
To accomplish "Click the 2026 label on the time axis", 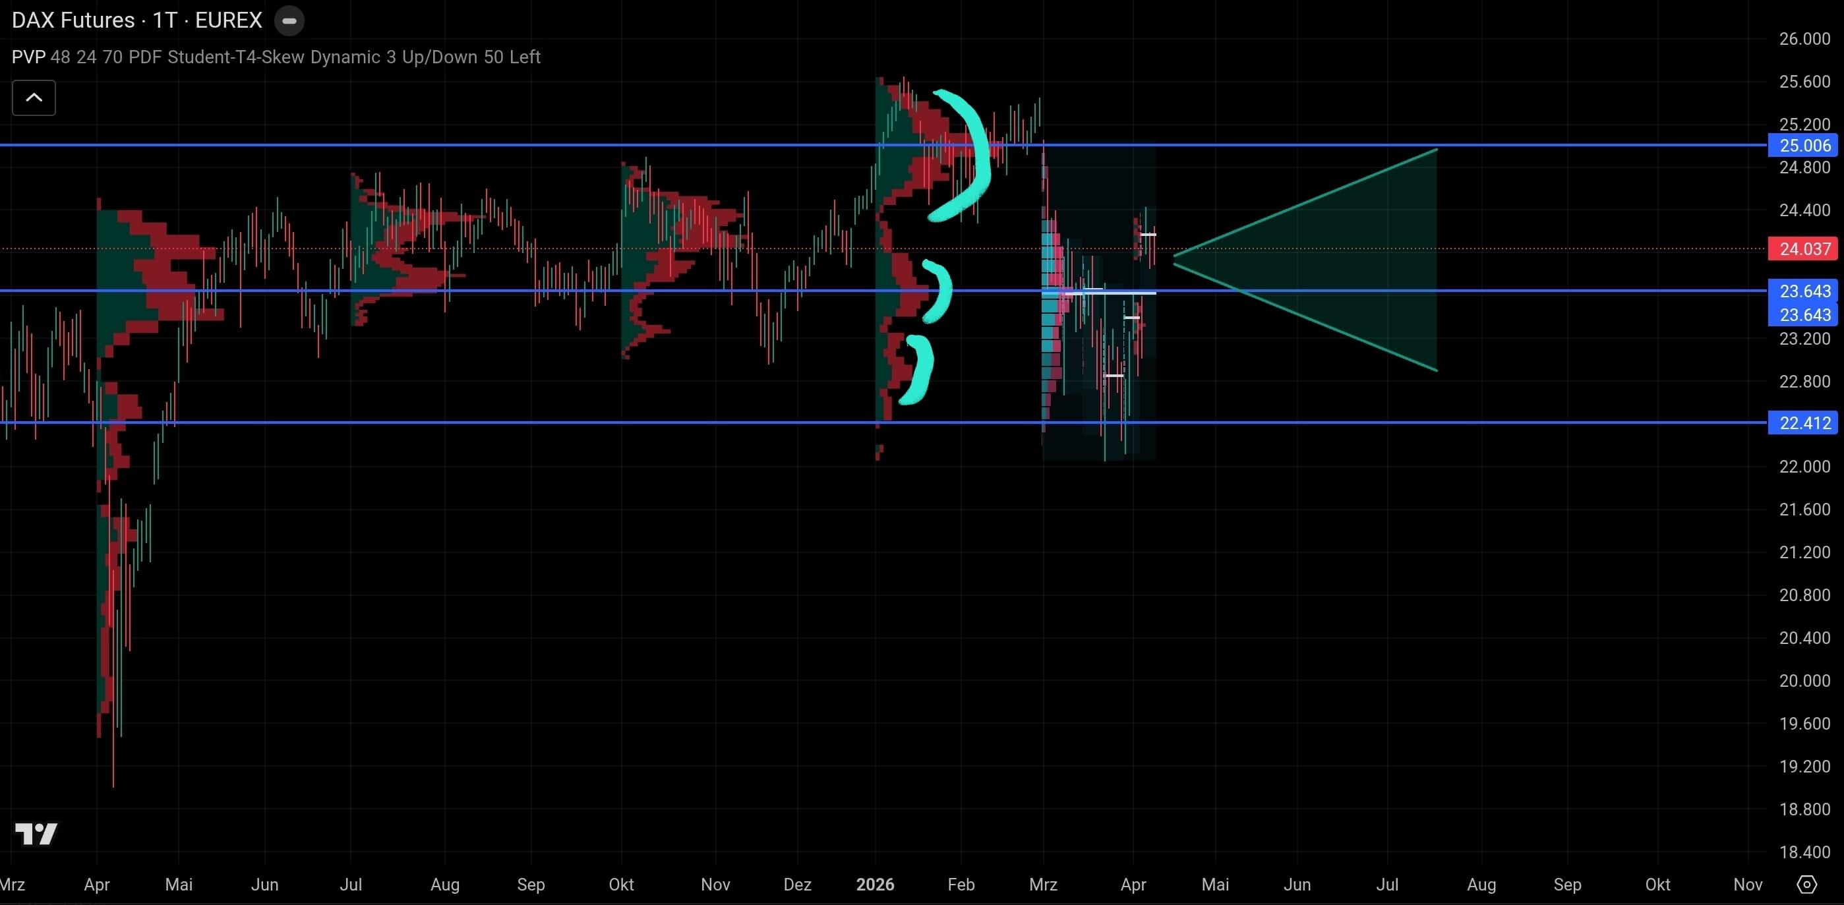I will 875,885.
